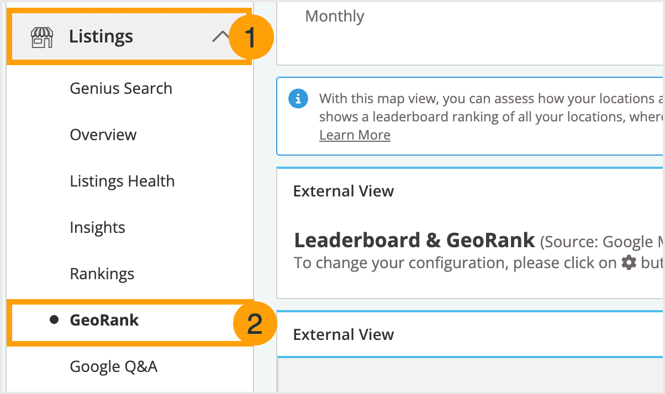Click the orange step 2 badge

254,324
